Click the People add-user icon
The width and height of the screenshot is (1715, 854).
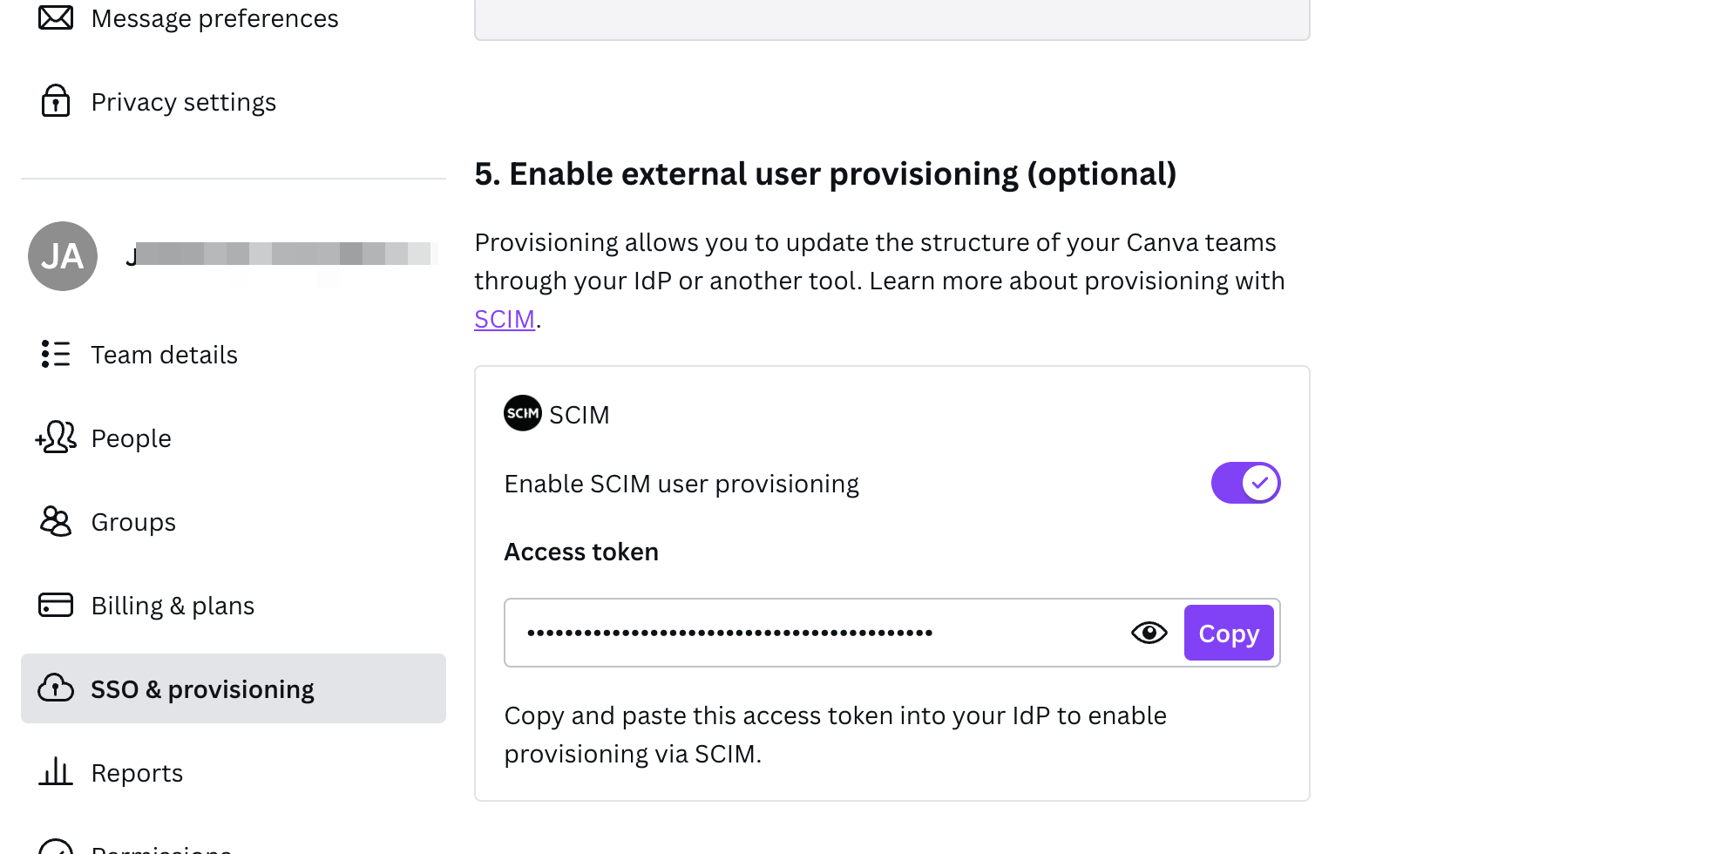56,437
